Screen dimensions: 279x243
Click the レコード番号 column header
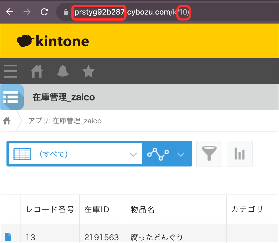50,209
